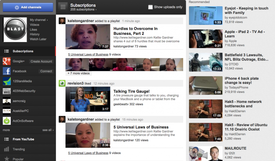Select the Popular icon in sidebar
Image resolution: width=275 pixels, height=161 pixels.
coord(6,159)
